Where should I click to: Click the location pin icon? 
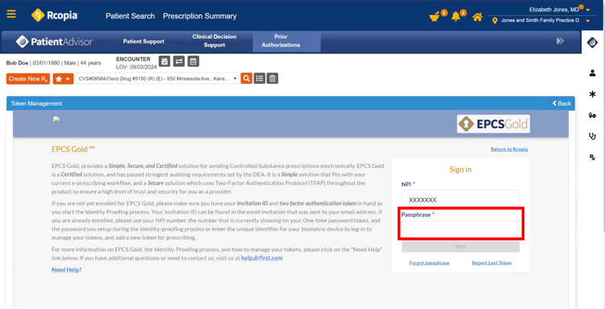click(x=495, y=21)
